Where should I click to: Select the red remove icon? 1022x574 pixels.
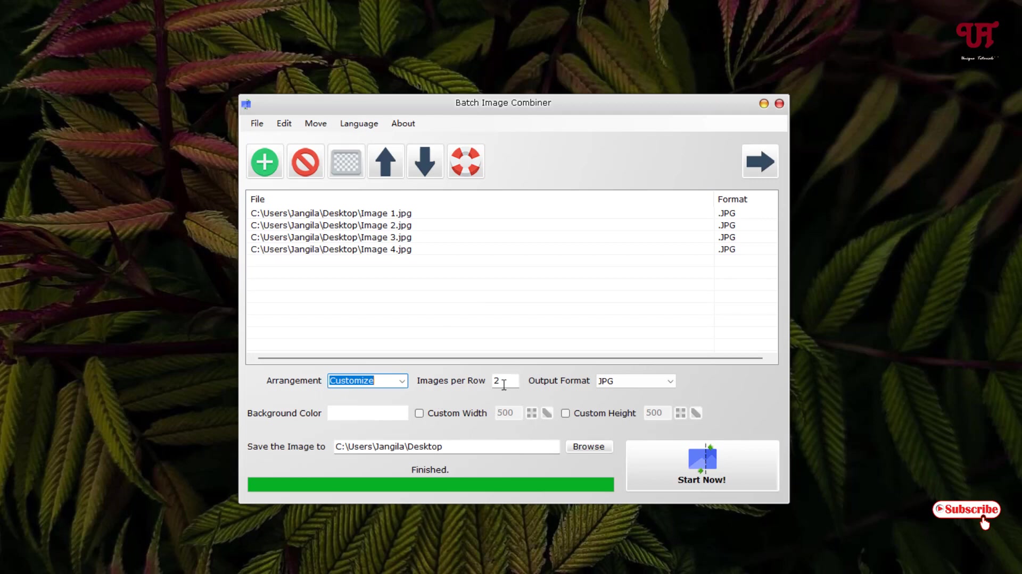pos(305,162)
